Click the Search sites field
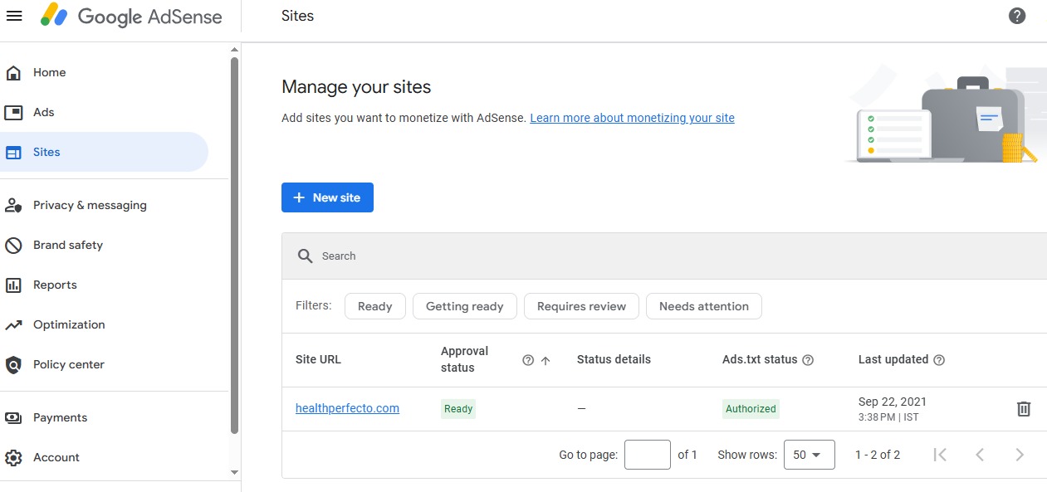1047x492 pixels. 664,256
